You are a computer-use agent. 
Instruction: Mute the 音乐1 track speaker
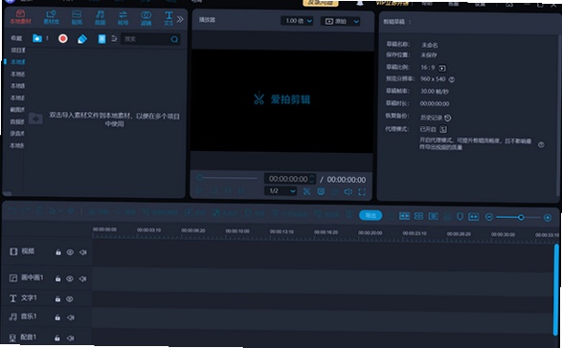tap(71, 317)
